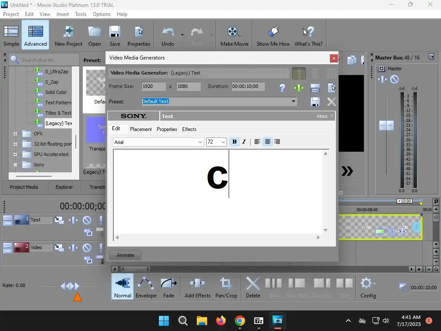Image resolution: width=441 pixels, height=331 pixels.
Task: Expand the OFX folder
Action: coord(16,134)
